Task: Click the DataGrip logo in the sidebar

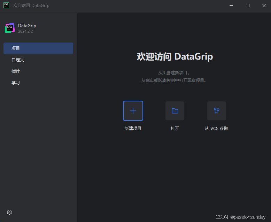Action: [x=10, y=28]
